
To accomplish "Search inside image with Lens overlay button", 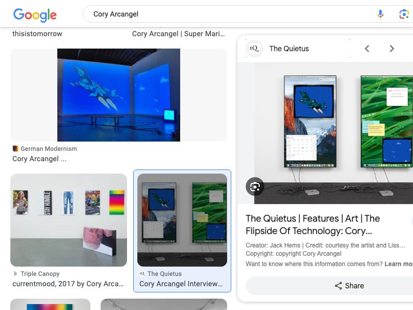I will [255, 187].
